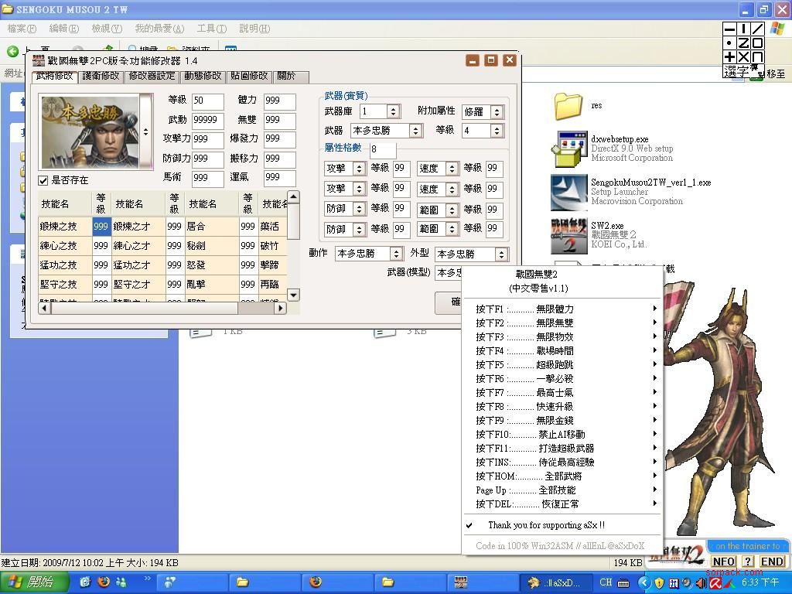
Task: Click the dxwebsetup.exe installer icon
Action: (x=568, y=148)
